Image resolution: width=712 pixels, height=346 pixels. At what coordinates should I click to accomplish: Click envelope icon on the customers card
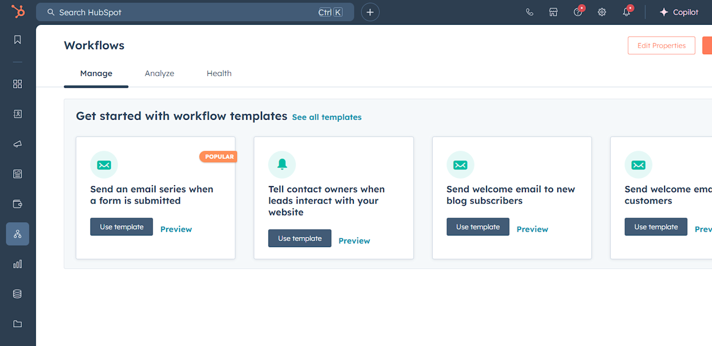pyautogui.click(x=638, y=165)
